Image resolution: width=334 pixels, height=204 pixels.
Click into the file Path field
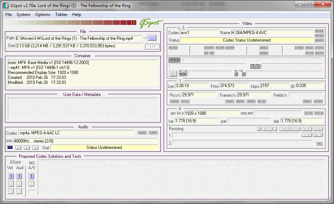pos(79,38)
